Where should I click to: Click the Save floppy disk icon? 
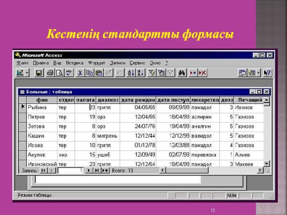(39, 73)
